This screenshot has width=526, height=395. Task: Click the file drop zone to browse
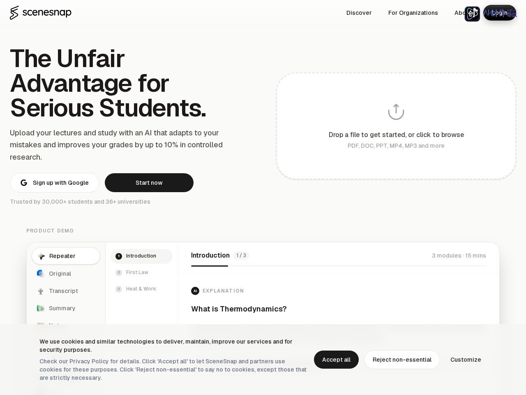pos(396,126)
